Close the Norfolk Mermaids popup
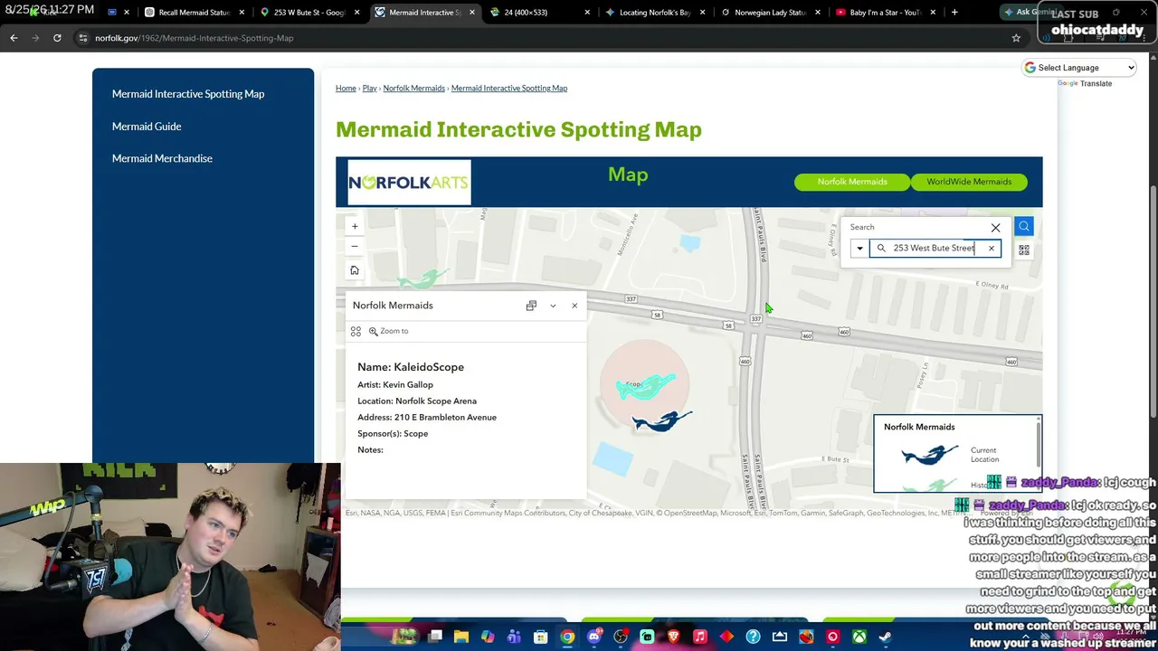The height and width of the screenshot is (651, 1158). (574, 306)
